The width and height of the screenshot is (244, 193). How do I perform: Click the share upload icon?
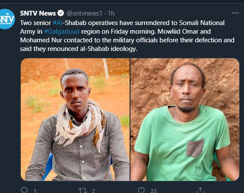pyautogui.click(x=200, y=190)
